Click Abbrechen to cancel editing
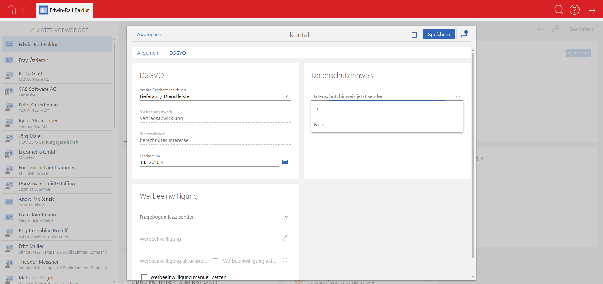The width and height of the screenshot is (603, 284). coord(149,34)
